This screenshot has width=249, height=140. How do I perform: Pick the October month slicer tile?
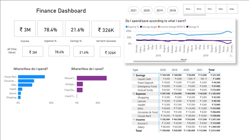pos(210,9)
